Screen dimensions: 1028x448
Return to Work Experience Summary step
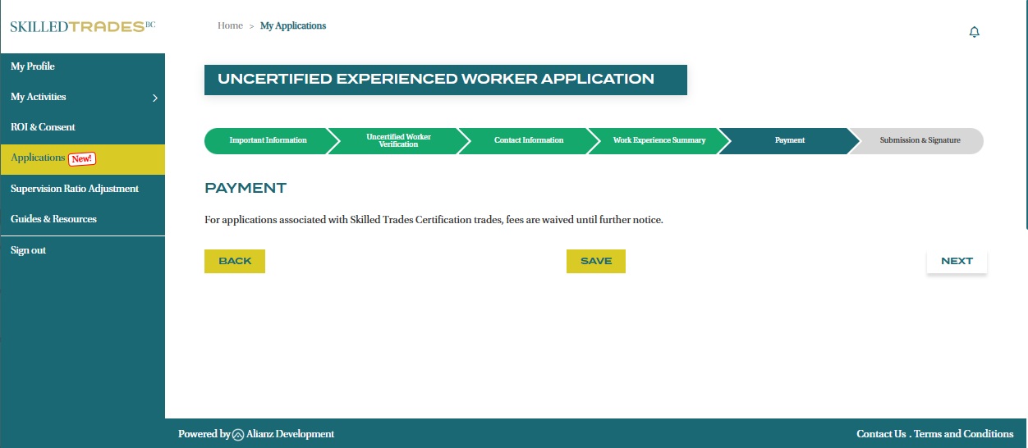pos(659,140)
